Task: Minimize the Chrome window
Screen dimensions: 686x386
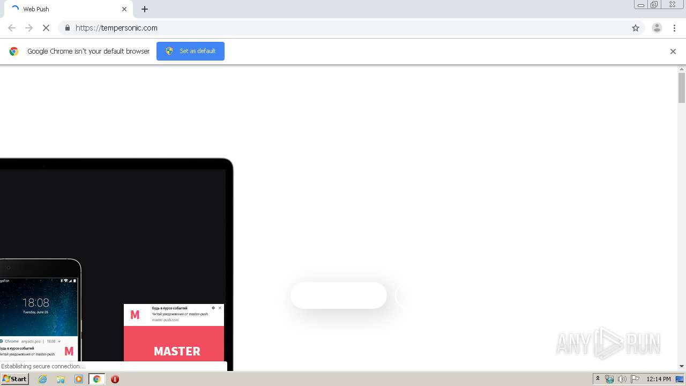Action: [x=641, y=5]
